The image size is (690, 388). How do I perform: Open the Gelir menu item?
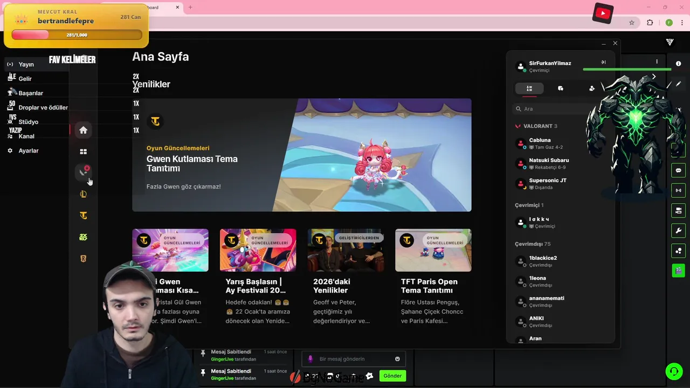(25, 79)
